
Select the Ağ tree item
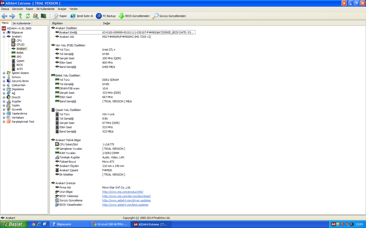(x=13, y=93)
